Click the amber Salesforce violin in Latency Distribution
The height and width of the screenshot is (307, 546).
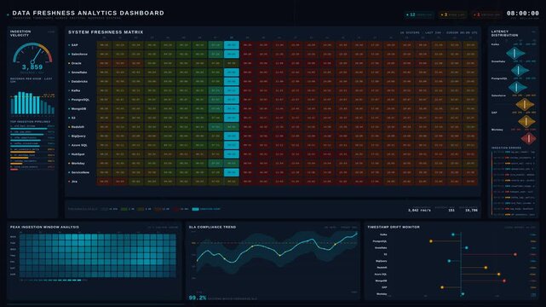tap(525, 105)
